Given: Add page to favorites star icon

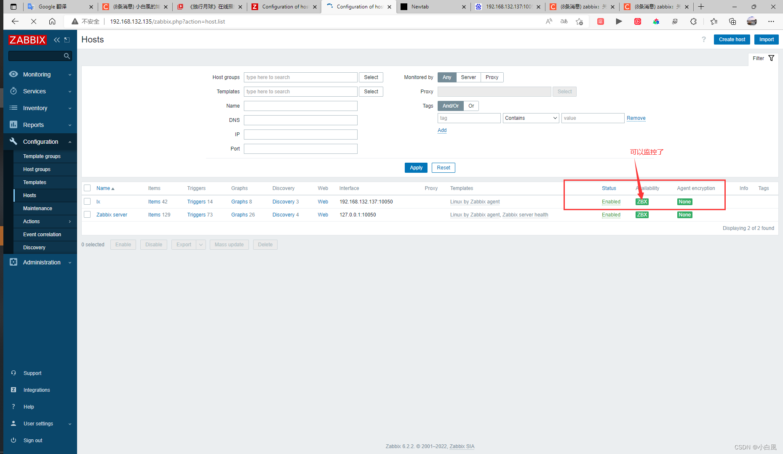Looking at the screenshot, I should pyautogui.click(x=580, y=21).
